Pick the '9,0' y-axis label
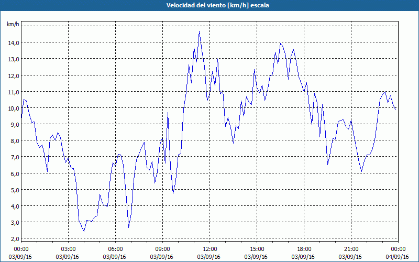 15,125
